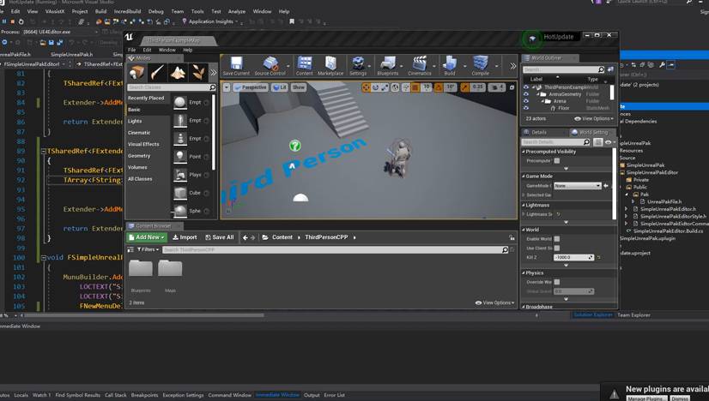Screen dimensions: 709x401
Task: Toggle grid snapping in viewport
Action: click(415, 87)
